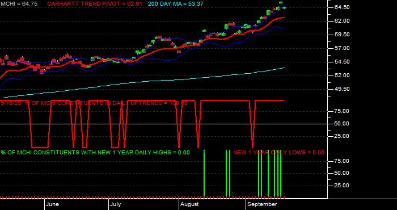This screenshot has height=210, width=397.
Task: Click the 200 DAY MA = 53.37 label
Action: 175,4
